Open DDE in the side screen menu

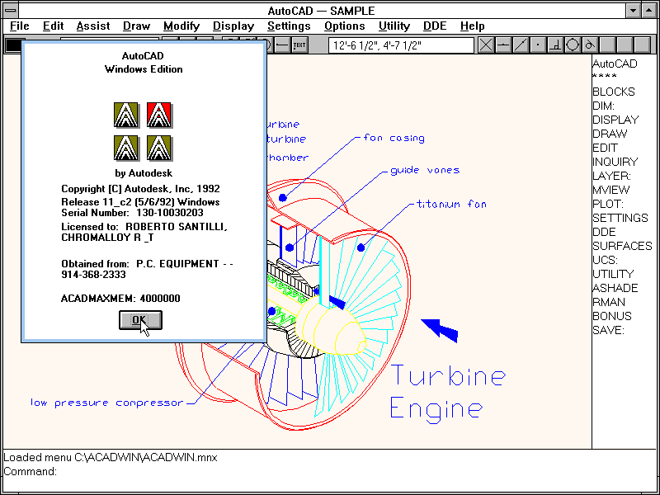604,232
